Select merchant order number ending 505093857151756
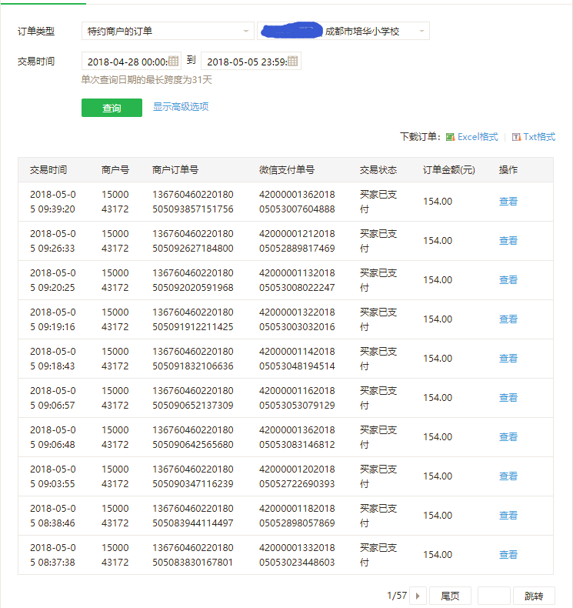Image resolution: width=573 pixels, height=608 pixels. click(193, 202)
